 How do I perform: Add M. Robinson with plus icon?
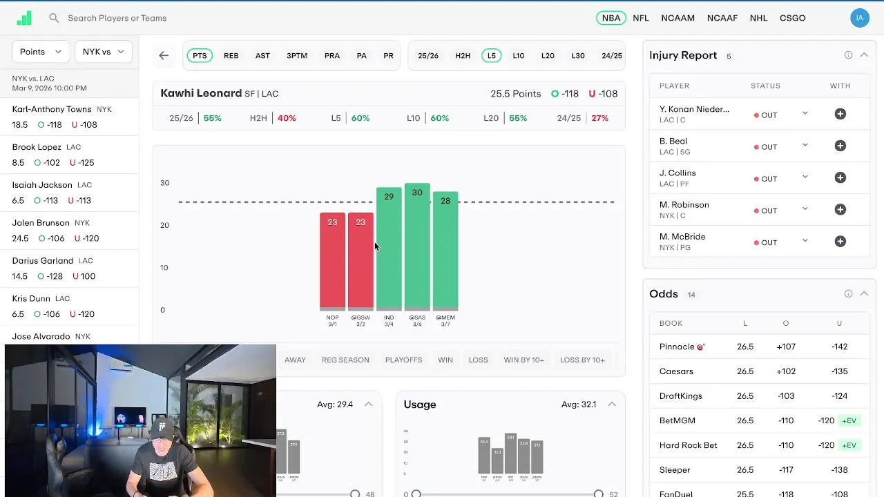point(840,209)
